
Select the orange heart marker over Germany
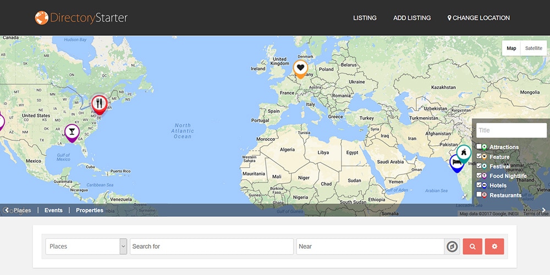coord(300,69)
